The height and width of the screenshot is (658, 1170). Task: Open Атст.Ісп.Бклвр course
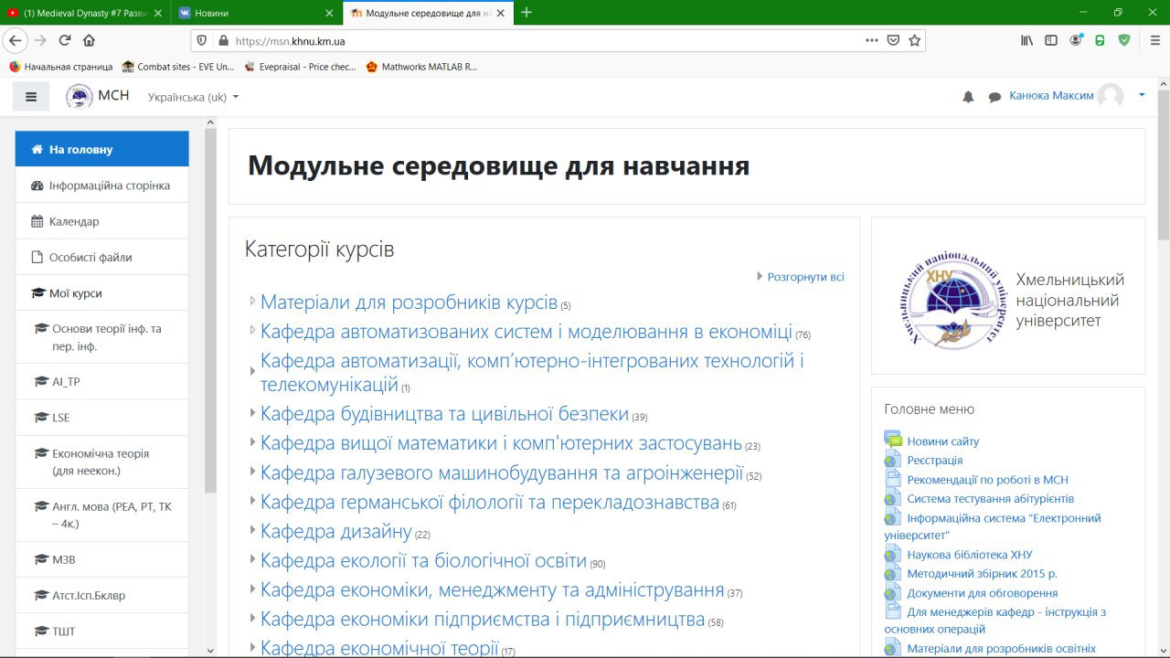(101, 595)
